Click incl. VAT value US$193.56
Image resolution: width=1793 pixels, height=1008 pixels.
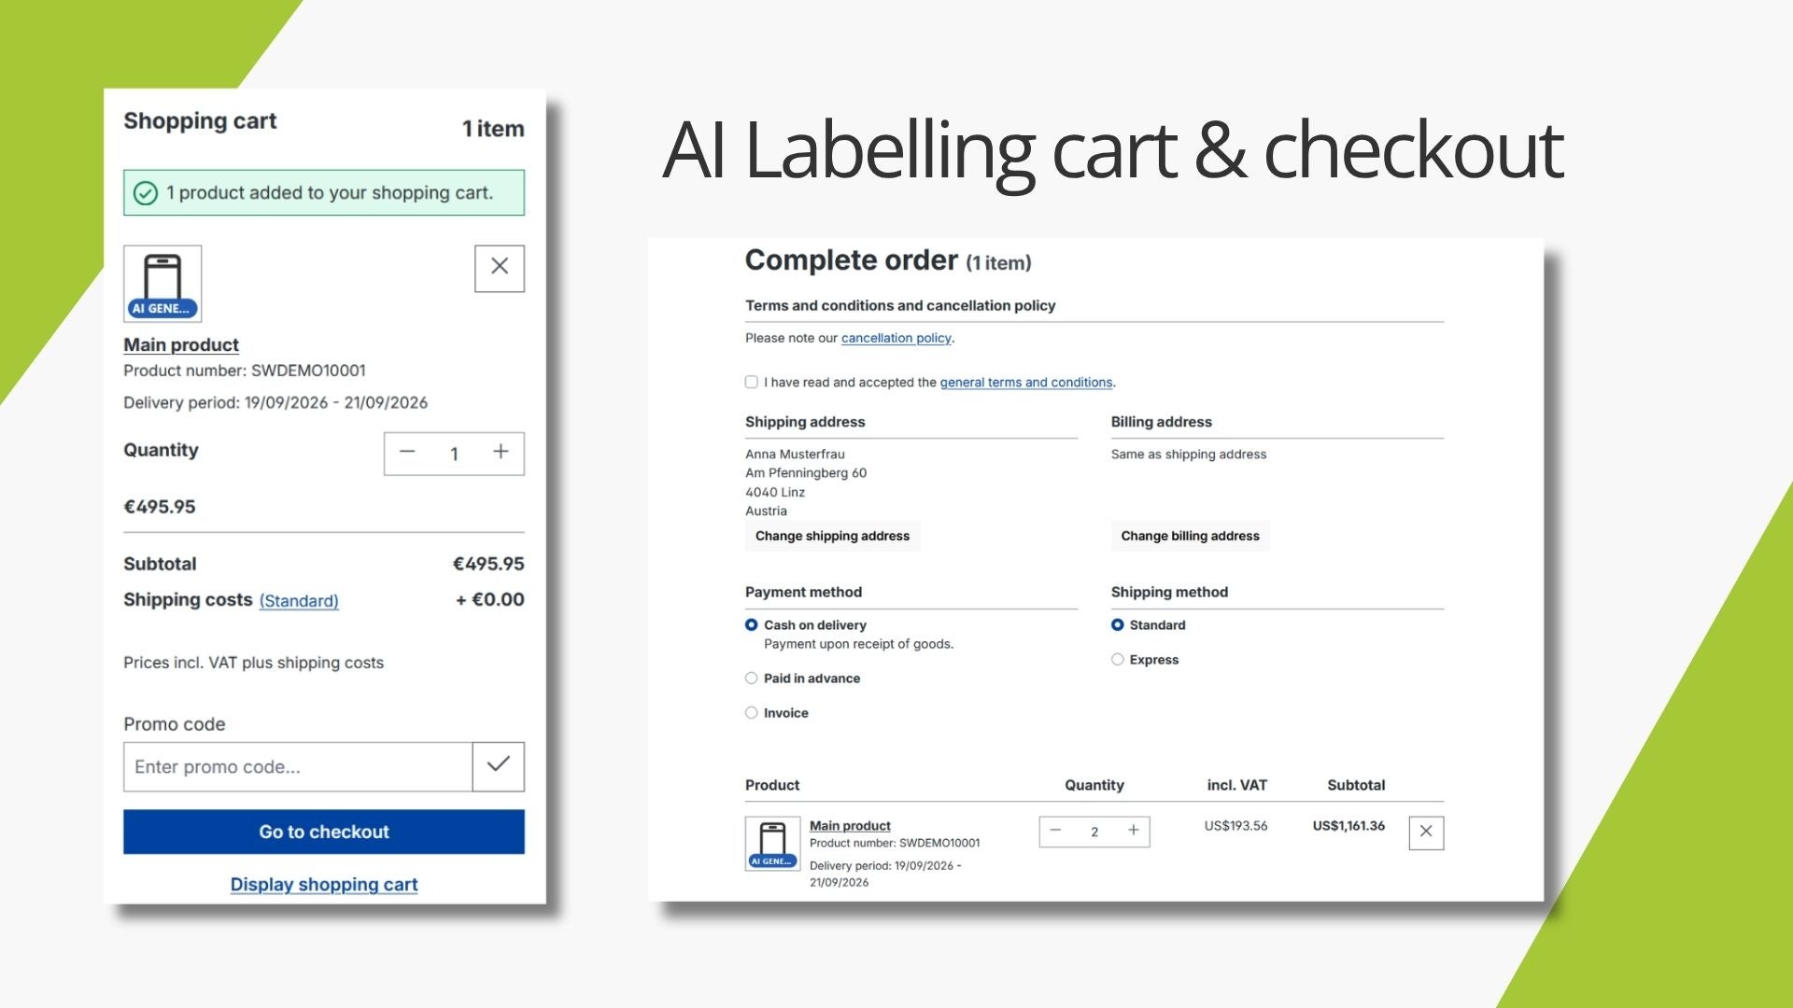click(x=1235, y=825)
